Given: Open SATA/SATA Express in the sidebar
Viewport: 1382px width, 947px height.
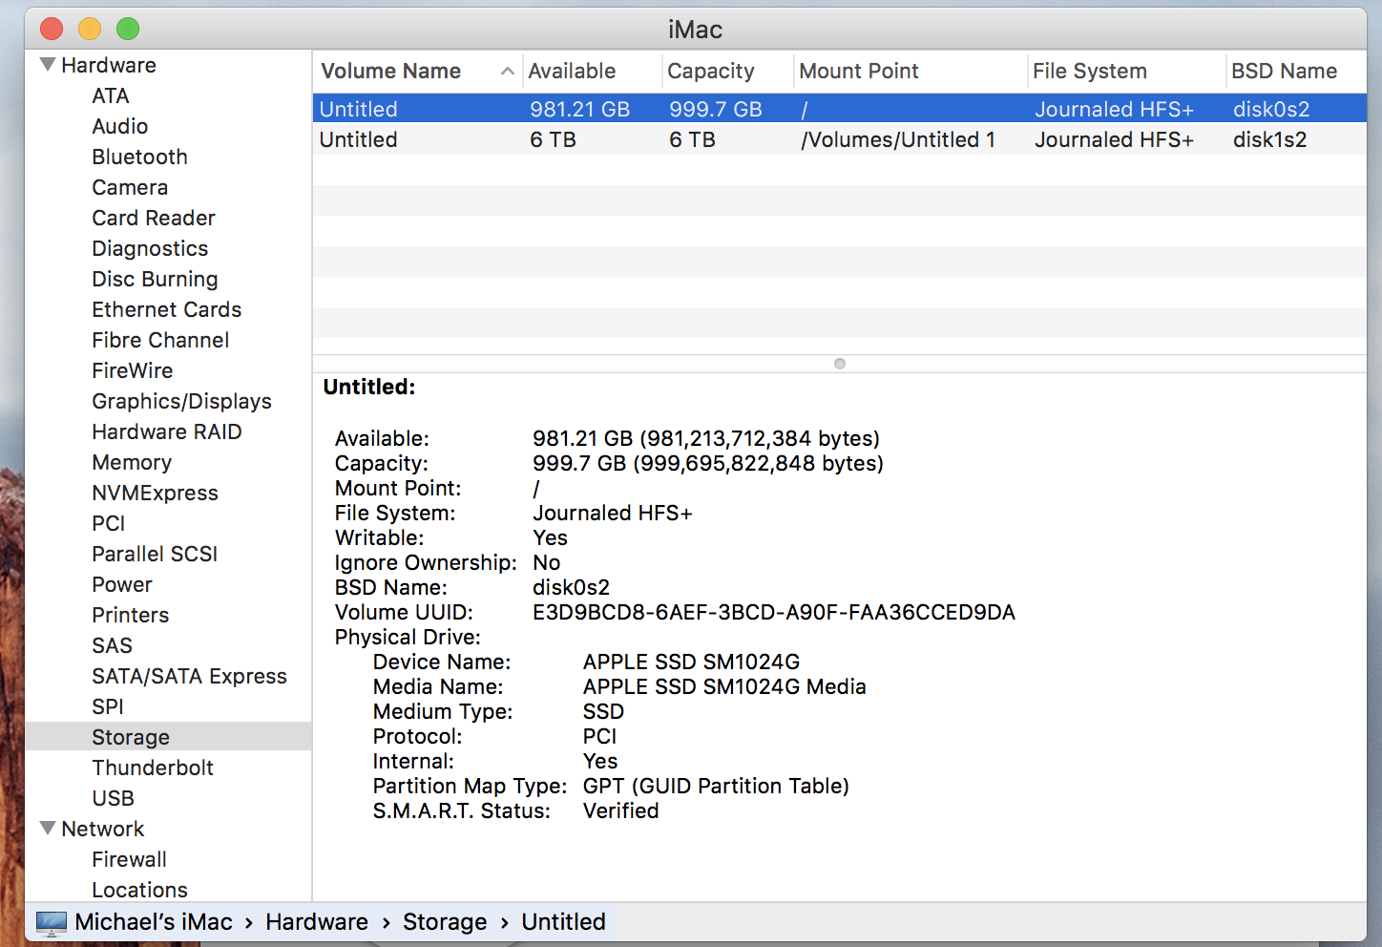Looking at the screenshot, I should pos(189,676).
